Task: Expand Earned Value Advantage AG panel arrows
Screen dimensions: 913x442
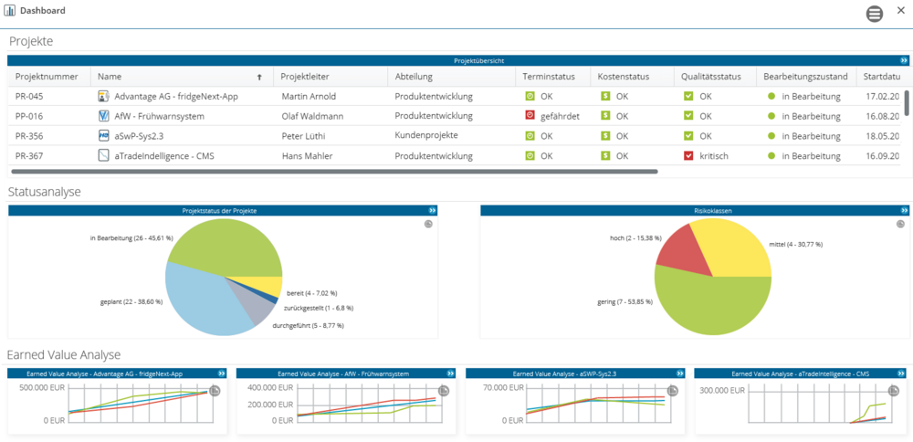Action: (x=221, y=374)
